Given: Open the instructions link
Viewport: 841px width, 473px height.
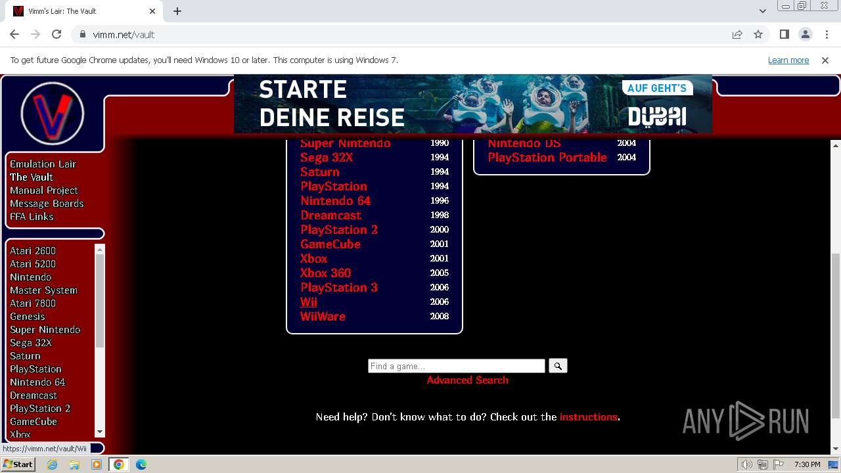Looking at the screenshot, I should click(x=589, y=417).
